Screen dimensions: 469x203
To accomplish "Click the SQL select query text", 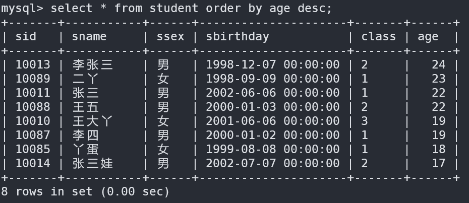I will tap(191, 9).
